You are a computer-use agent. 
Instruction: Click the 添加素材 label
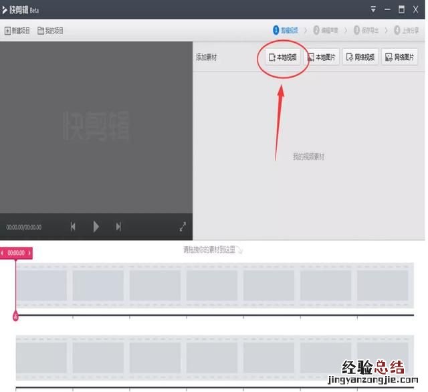pos(207,58)
